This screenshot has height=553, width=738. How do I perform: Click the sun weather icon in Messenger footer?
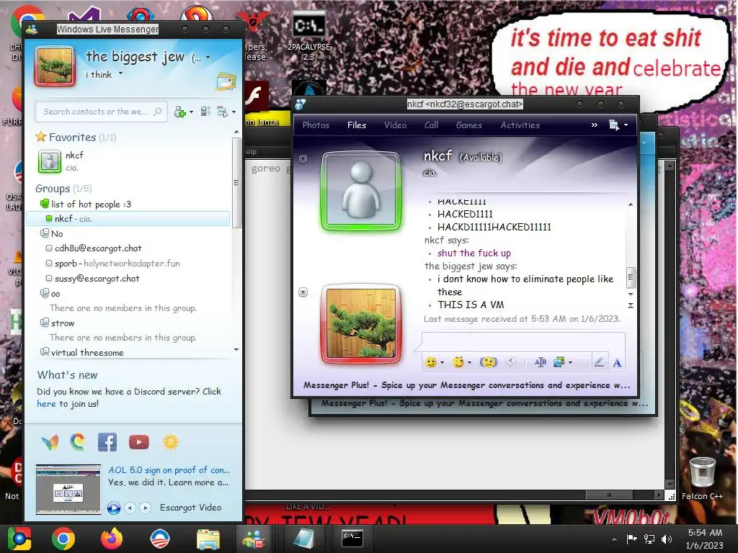click(x=170, y=442)
